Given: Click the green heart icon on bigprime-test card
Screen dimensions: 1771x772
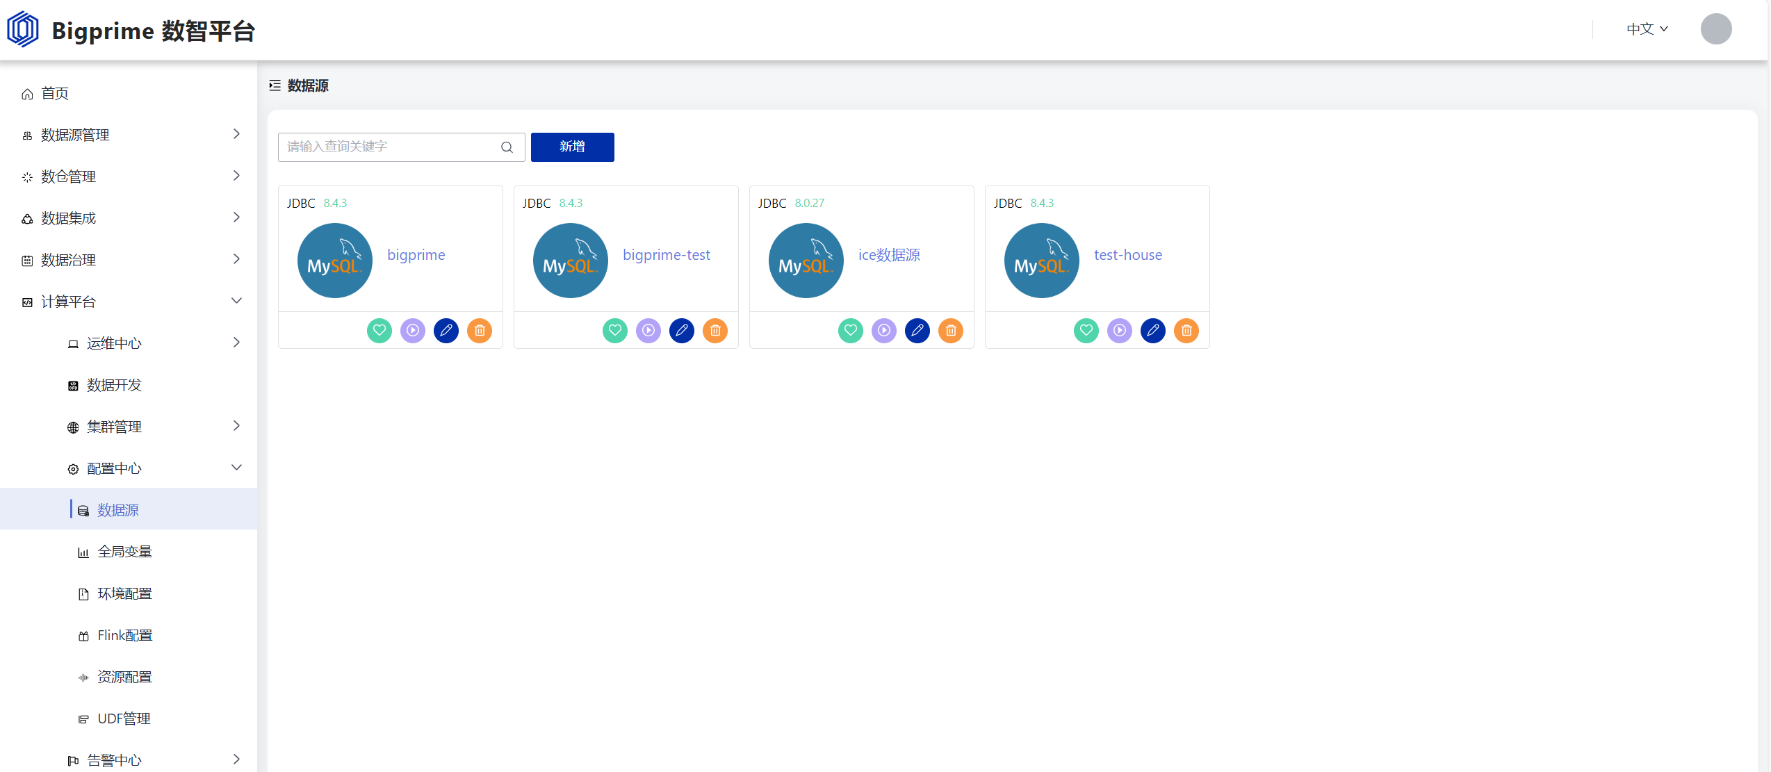Looking at the screenshot, I should pyautogui.click(x=615, y=330).
